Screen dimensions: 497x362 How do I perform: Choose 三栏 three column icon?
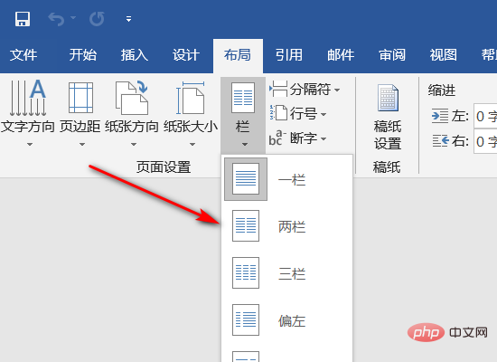(246, 272)
